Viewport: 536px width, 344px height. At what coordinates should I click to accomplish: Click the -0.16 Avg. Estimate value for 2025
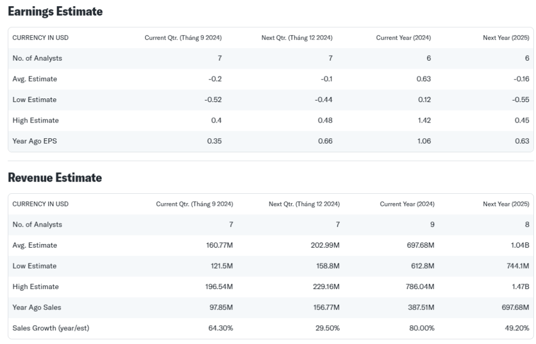click(521, 79)
